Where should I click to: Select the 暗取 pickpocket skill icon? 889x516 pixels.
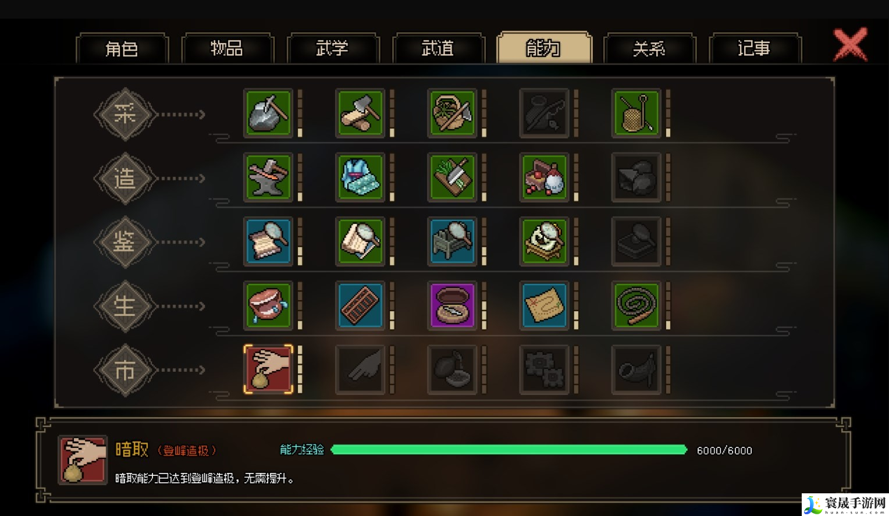(268, 369)
